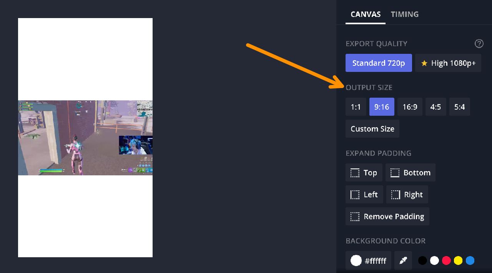Add padding to the Right side
Screen dimensions: 492x273
[x=407, y=195]
